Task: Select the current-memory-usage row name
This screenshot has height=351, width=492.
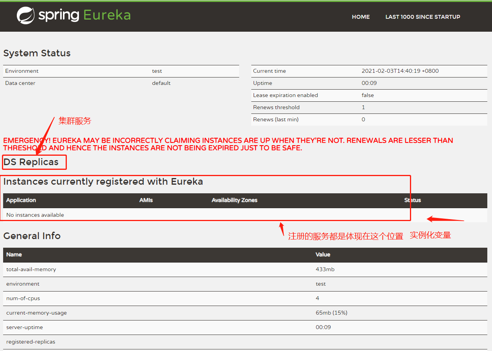Action: (x=37, y=313)
